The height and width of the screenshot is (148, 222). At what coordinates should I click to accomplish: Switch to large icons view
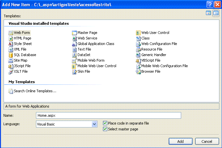click(209, 13)
